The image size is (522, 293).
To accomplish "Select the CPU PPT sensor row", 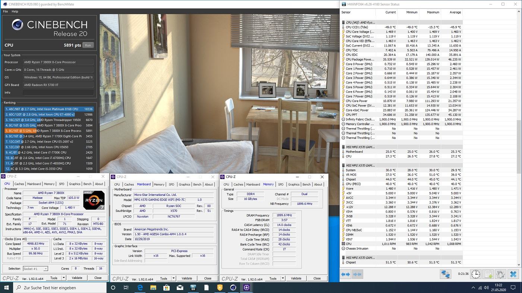I will point(402,115).
